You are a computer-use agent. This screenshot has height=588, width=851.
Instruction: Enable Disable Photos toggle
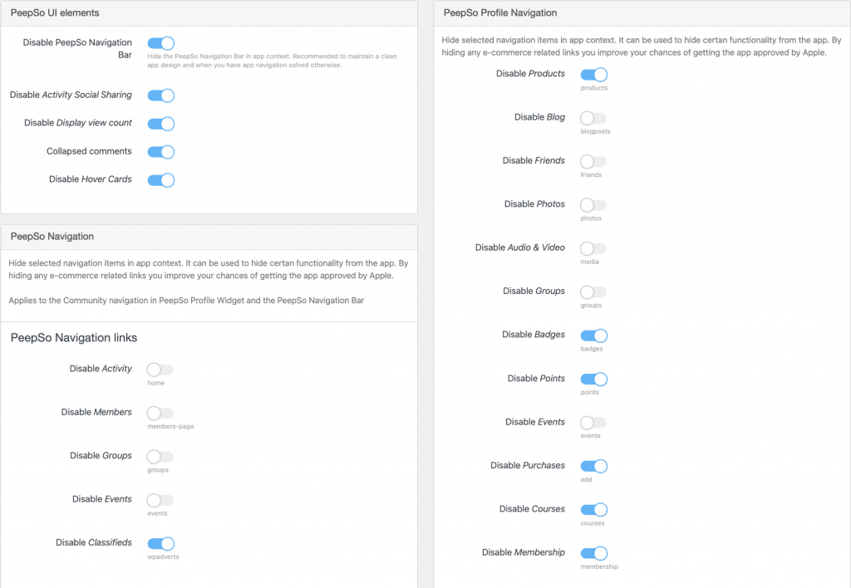pos(593,204)
